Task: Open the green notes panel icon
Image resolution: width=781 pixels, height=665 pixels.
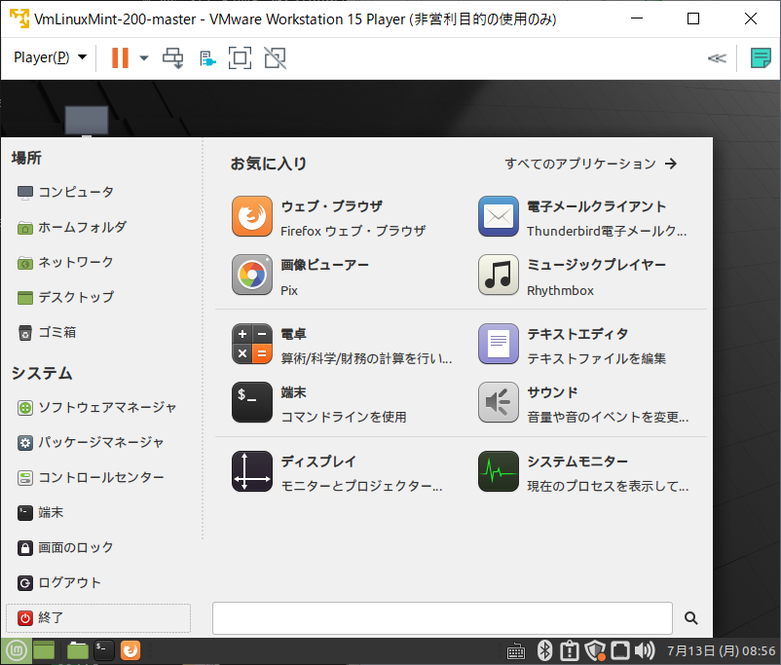Action: (x=761, y=58)
